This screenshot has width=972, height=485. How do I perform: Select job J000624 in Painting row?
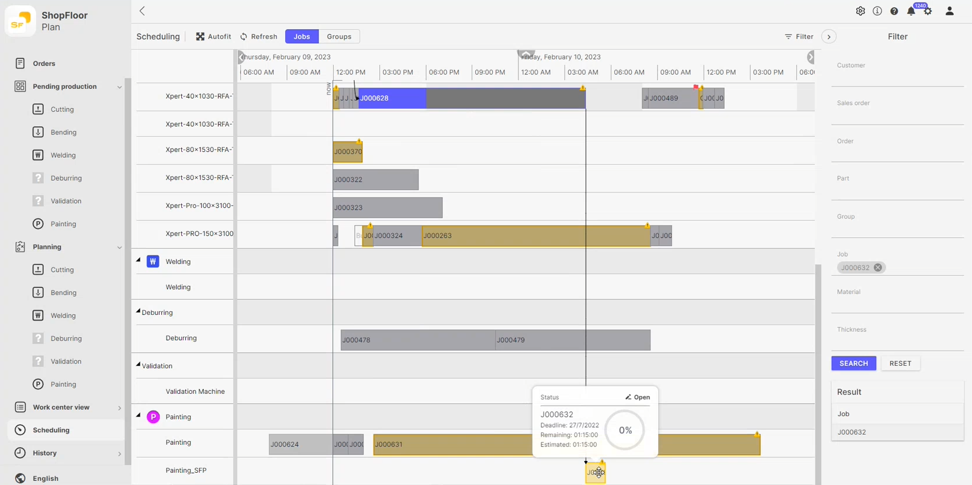pos(301,444)
